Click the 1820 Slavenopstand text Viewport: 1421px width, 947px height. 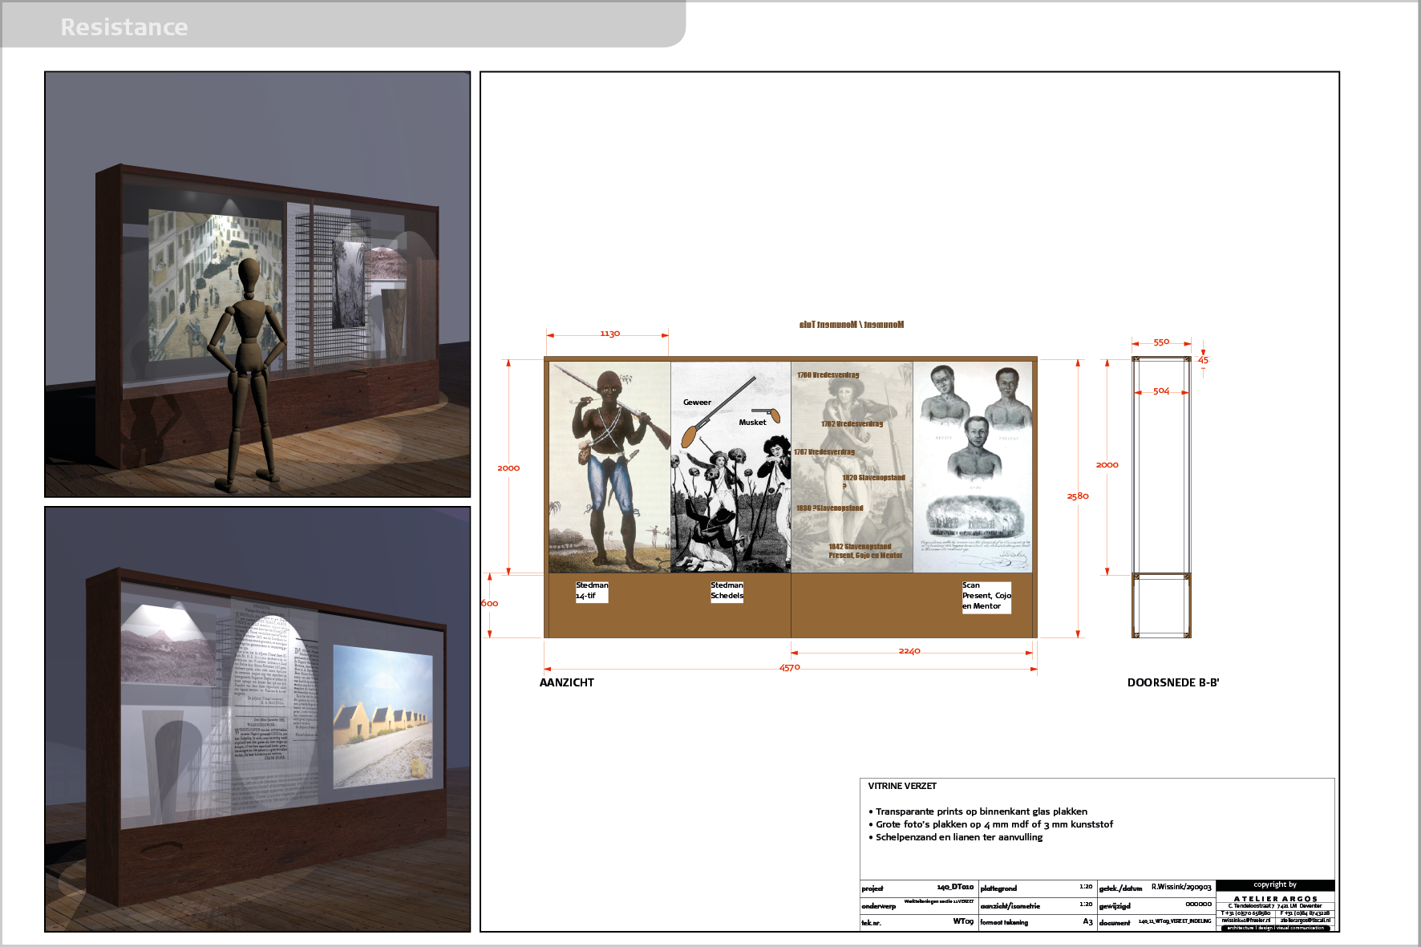pyautogui.click(x=873, y=478)
